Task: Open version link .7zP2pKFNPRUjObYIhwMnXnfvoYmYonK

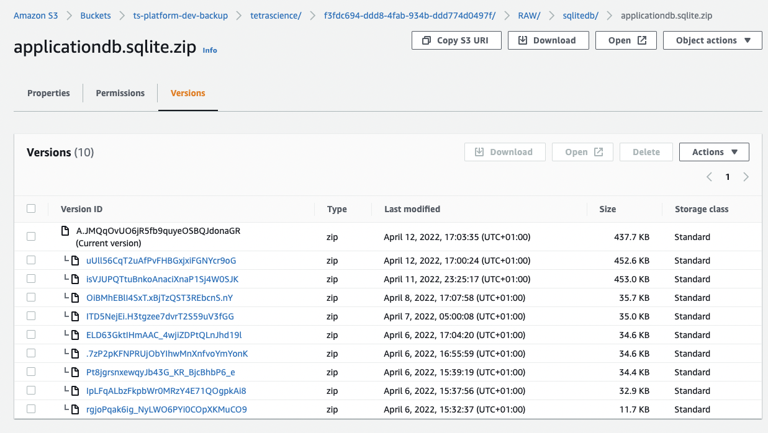Action: [x=167, y=354]
